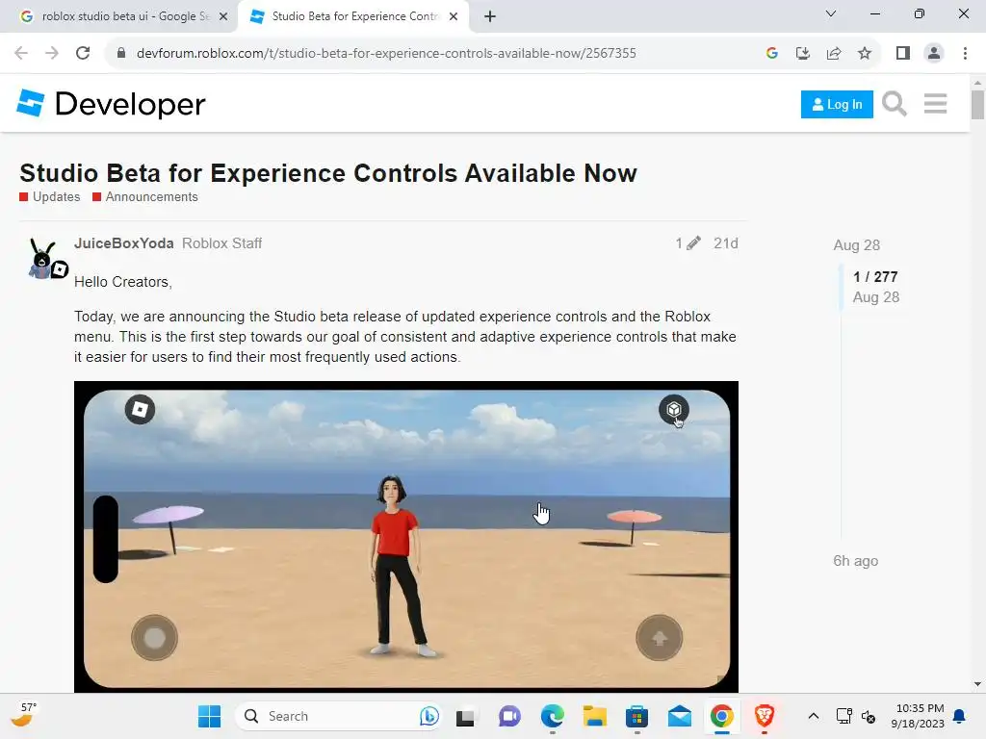
Task: Open Bing chat icon in search box
Action: [x=428, y=716]
